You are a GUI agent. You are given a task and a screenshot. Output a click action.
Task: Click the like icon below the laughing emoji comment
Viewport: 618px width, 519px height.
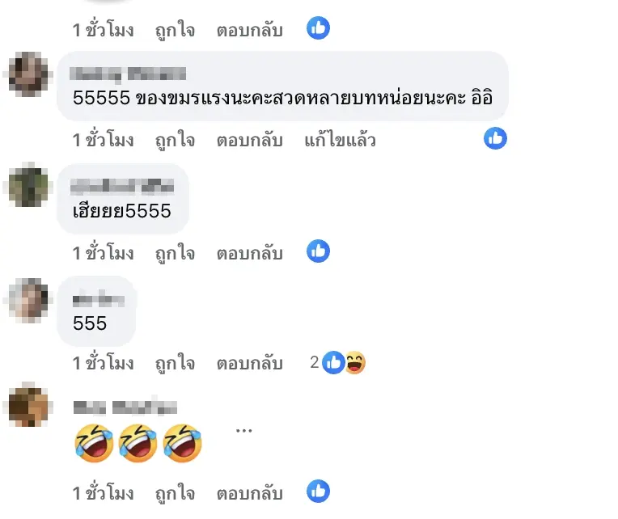318,491
